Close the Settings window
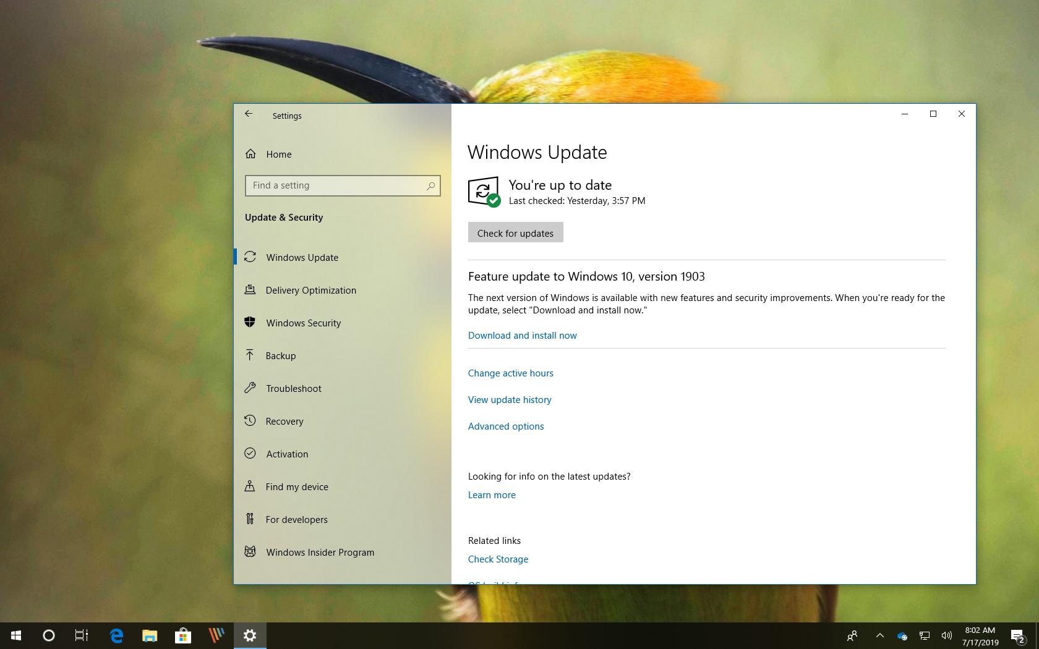 tap(962, 114)
